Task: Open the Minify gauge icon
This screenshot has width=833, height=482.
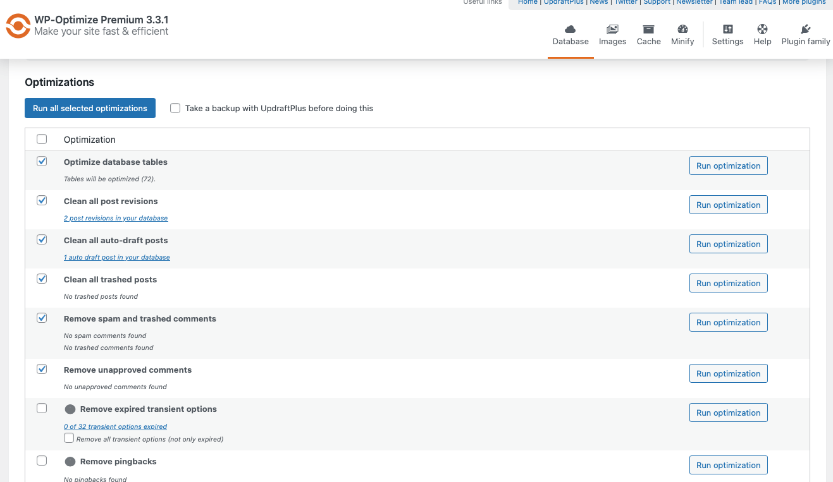Action: [682, 29]
